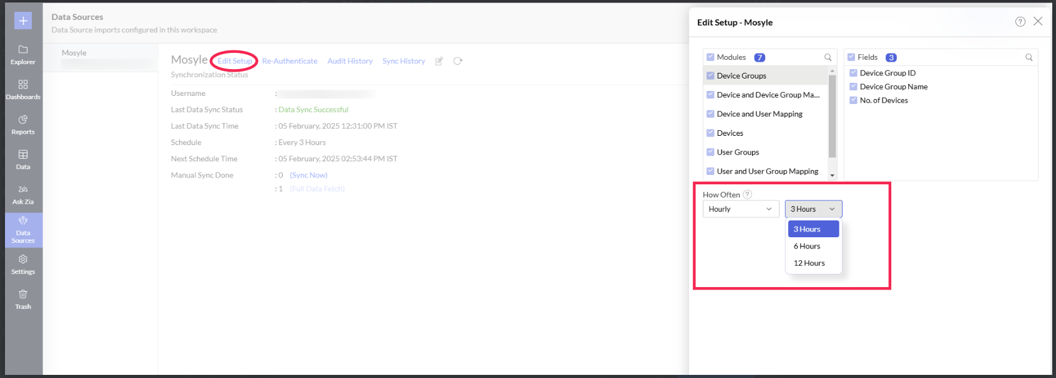Toggle the No. of Devices field checkbox
The image size is (1056, 378).
tap(853, 100)
